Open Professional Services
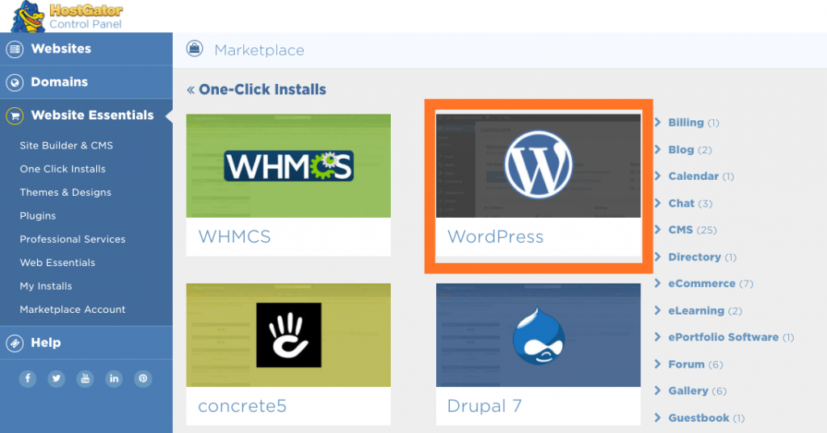Viewport: 827px width, 433px height. tap(72, 239)
